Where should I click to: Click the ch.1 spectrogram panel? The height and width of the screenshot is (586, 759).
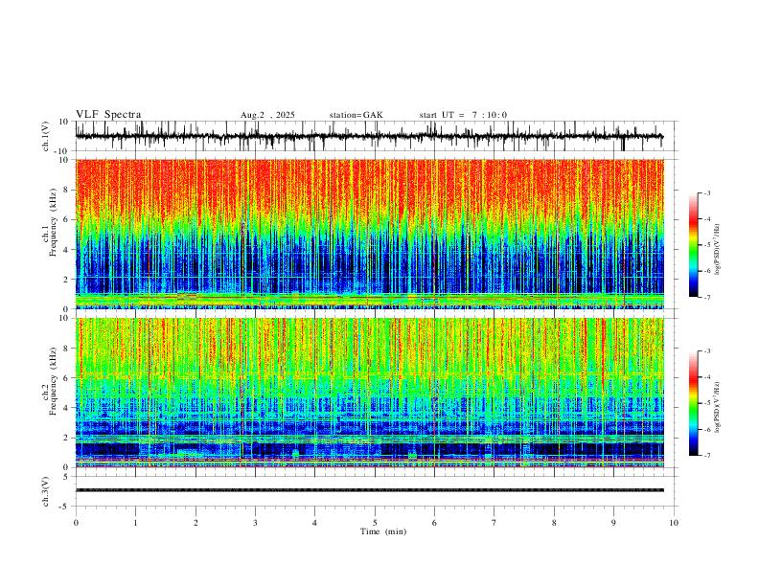click(x=369, y=234)
